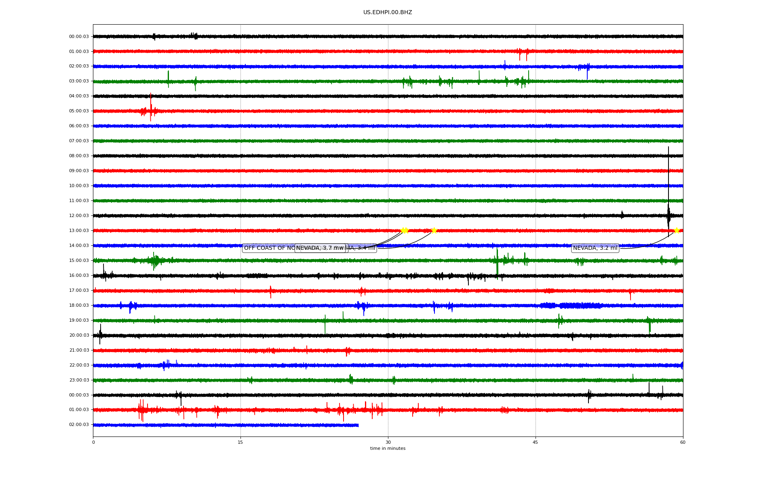Screen dimensions: 776x485
Task: Click the x-axis tick label 30
Action: [388, 443]
